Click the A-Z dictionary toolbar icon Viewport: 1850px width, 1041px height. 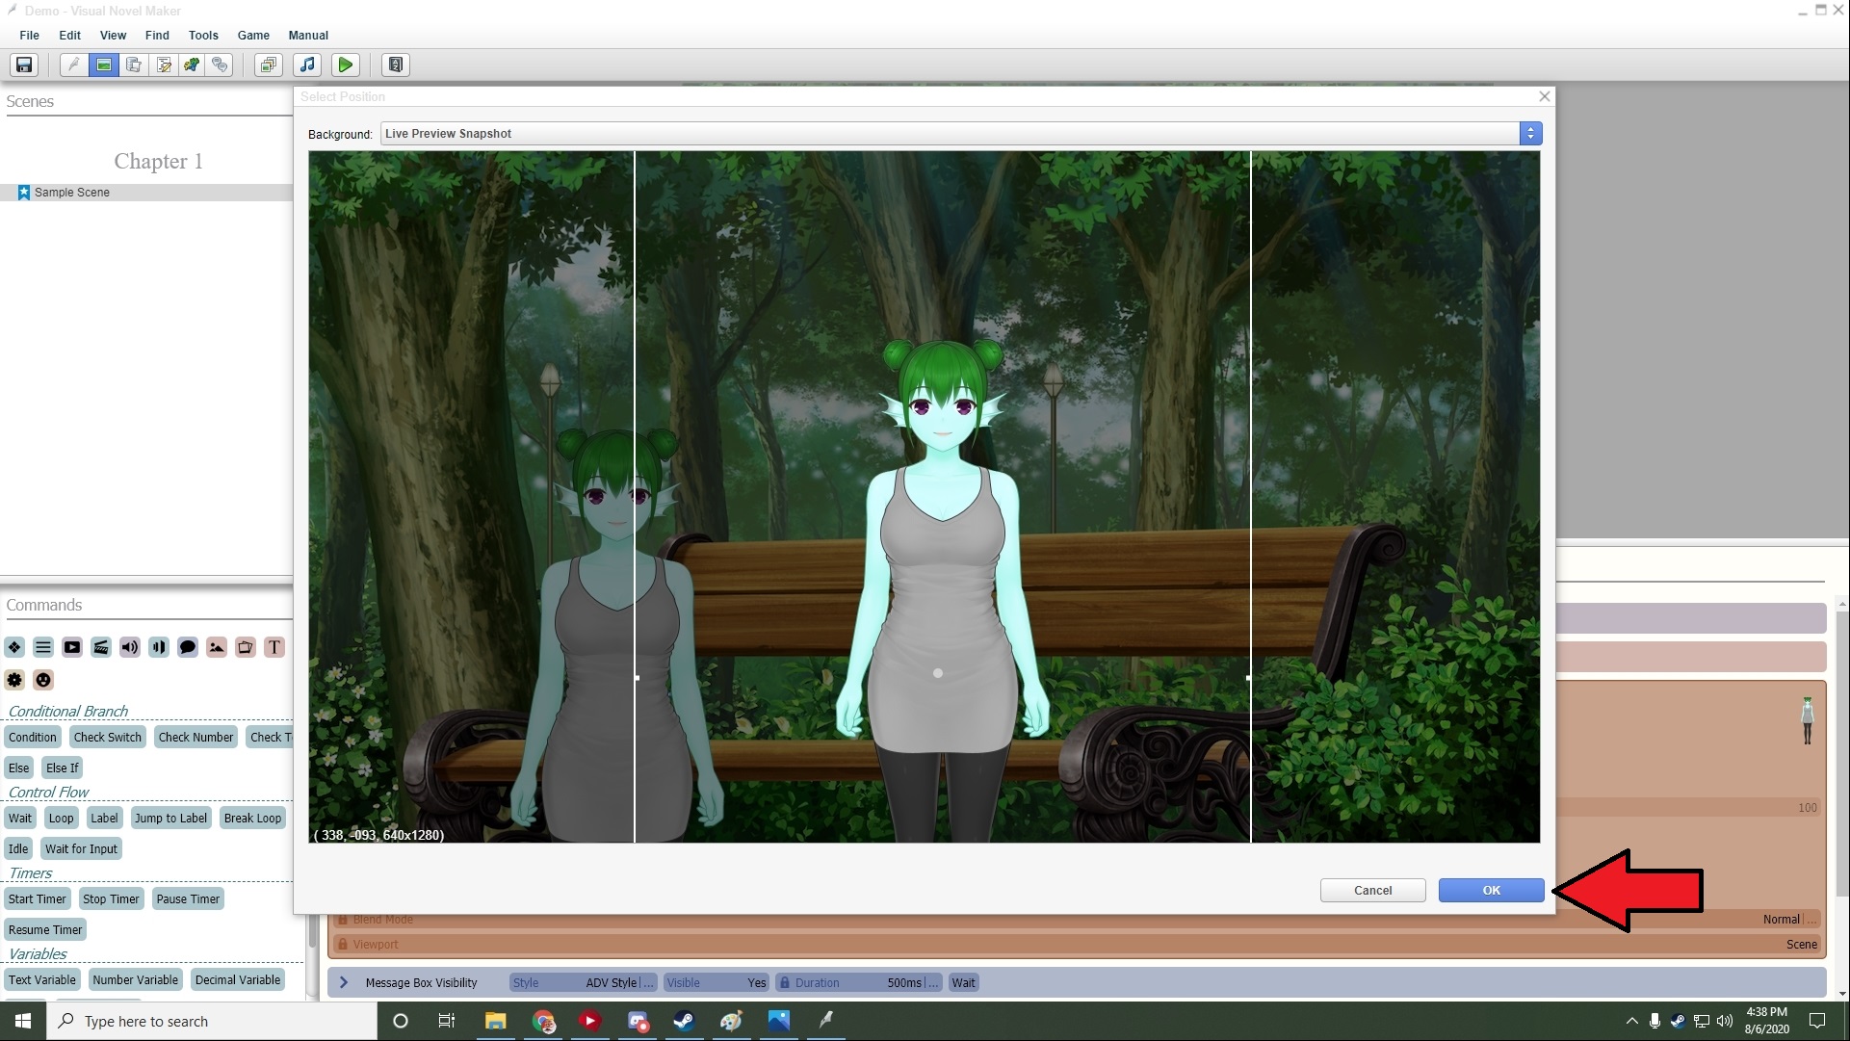point(395,65)
